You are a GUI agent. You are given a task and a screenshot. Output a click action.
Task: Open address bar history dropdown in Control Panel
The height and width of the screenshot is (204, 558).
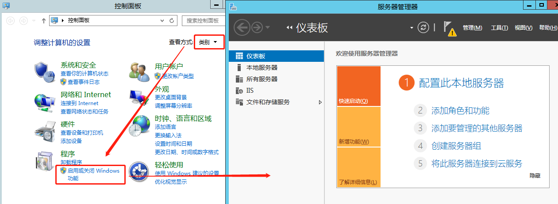pyautogui.click(x=162, y=20)
